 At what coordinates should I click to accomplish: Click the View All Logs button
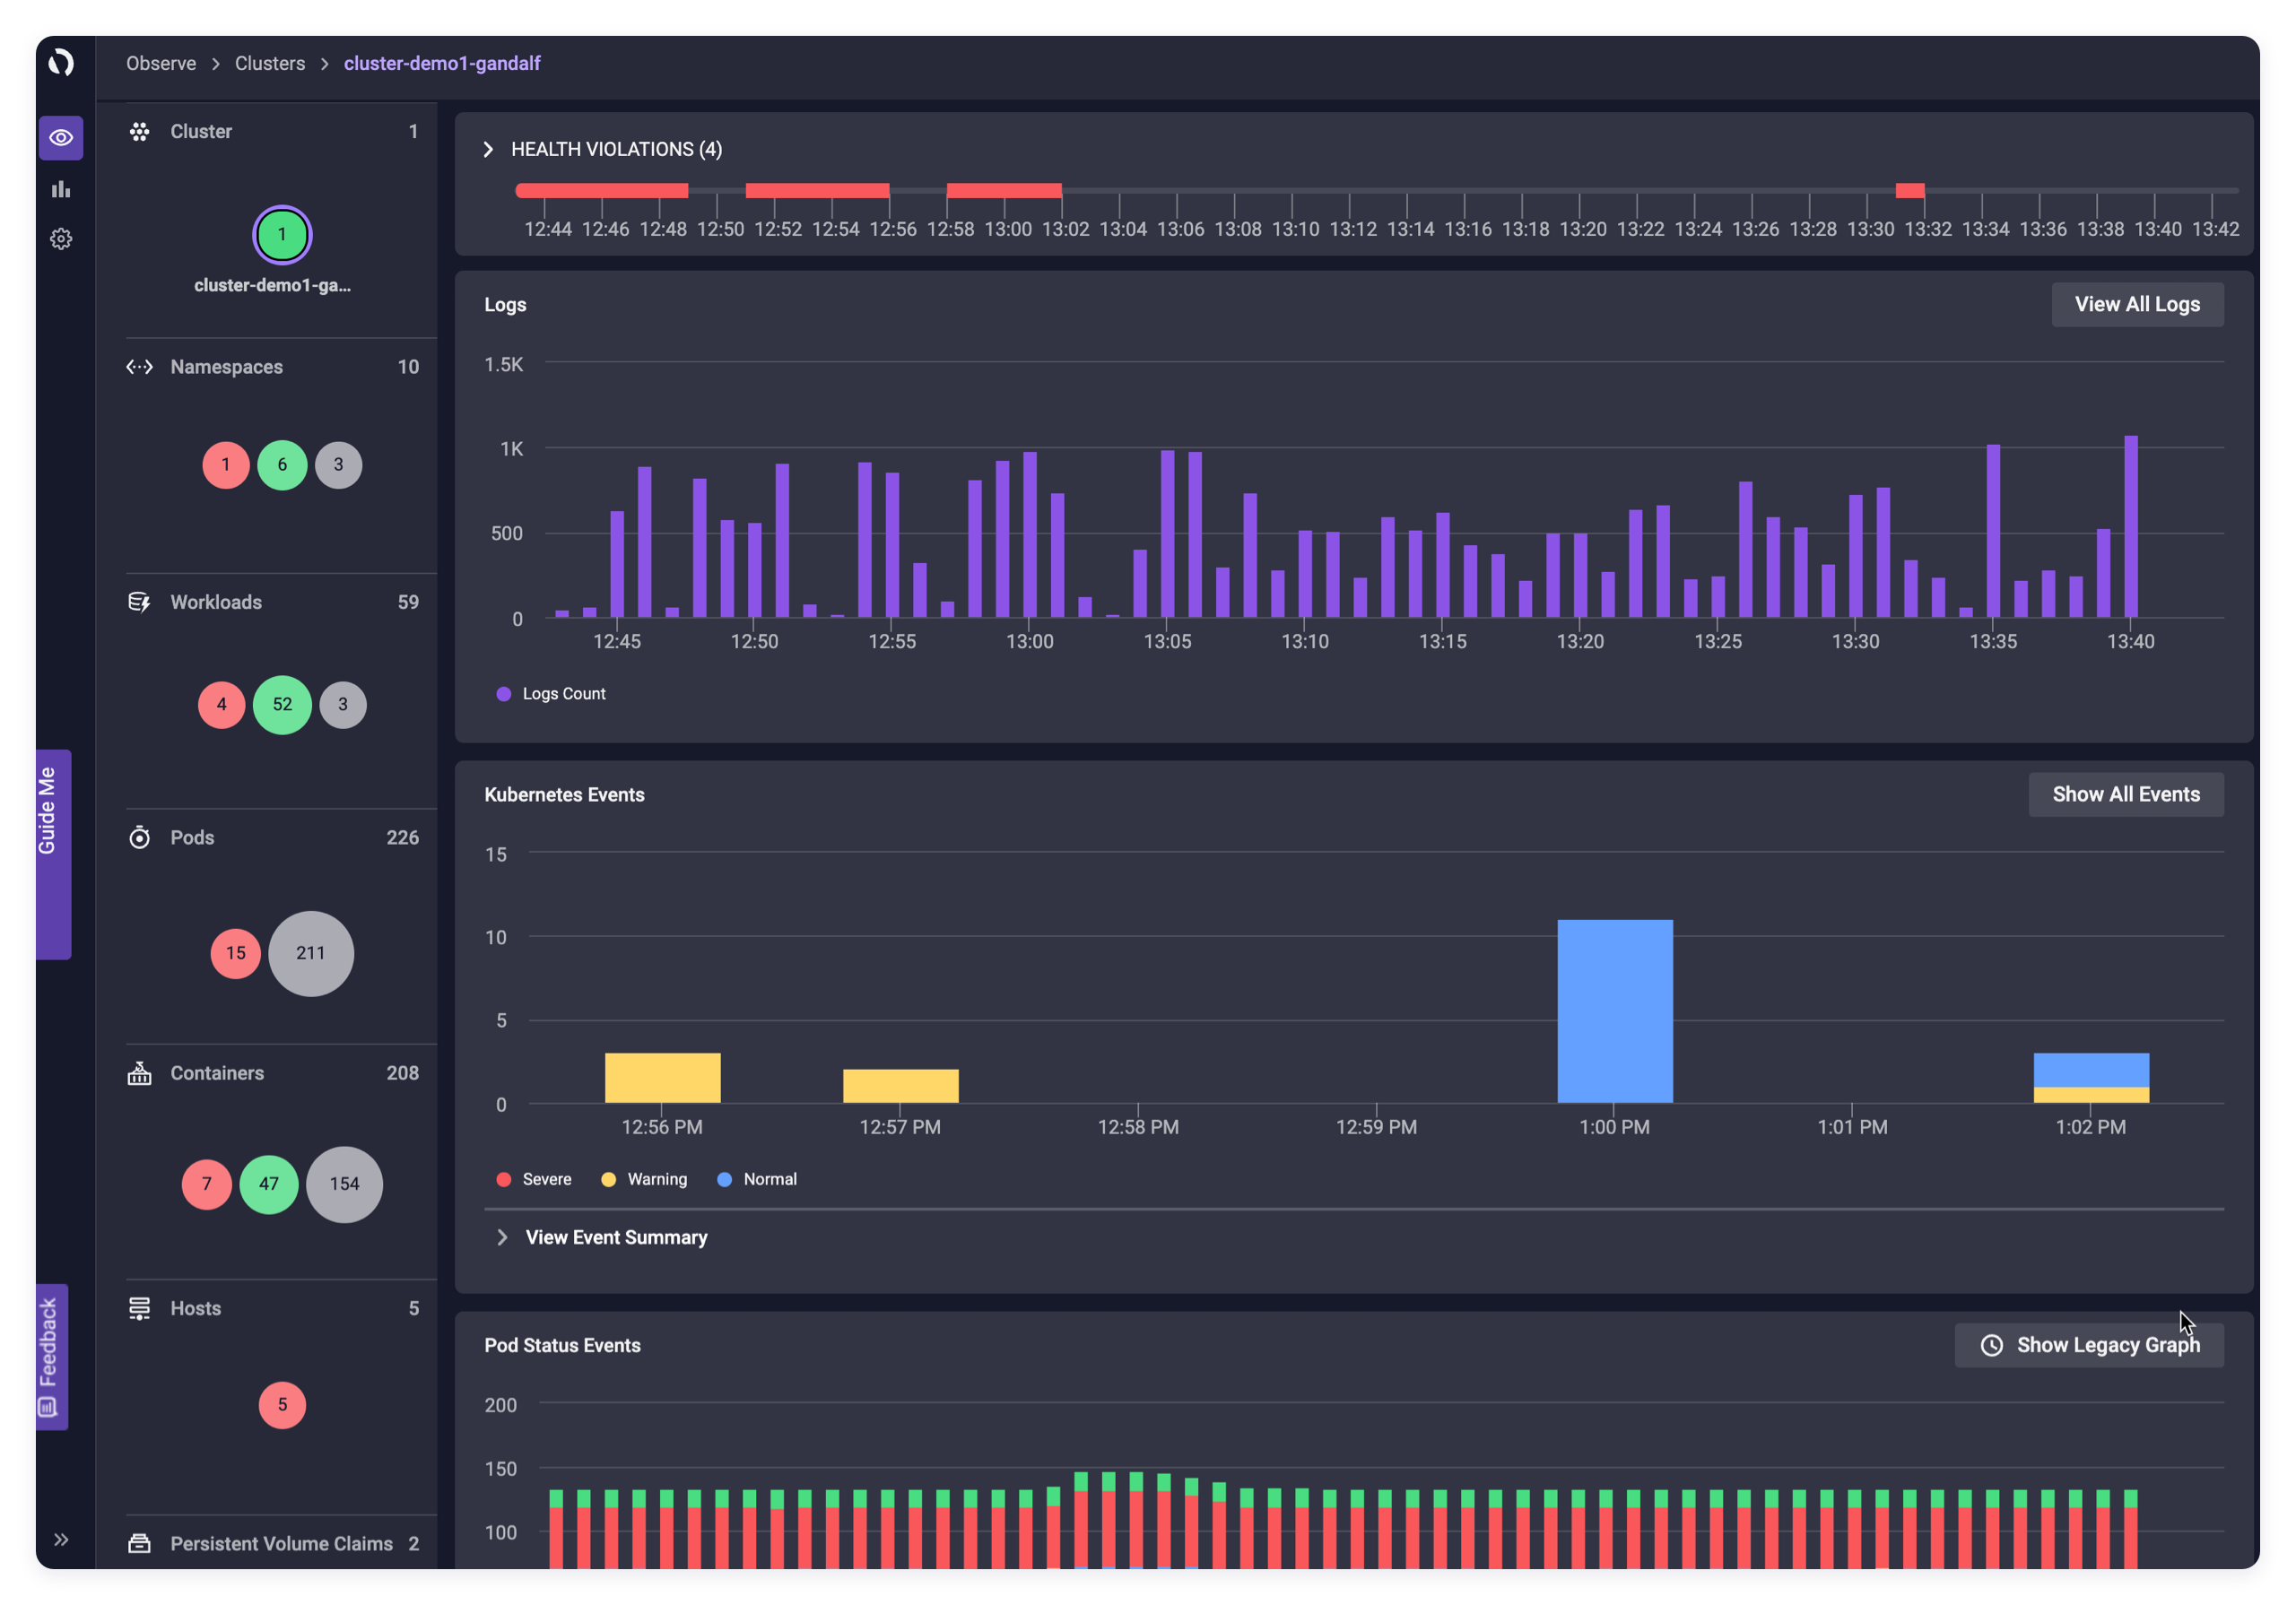click(x=2137, y=304)
